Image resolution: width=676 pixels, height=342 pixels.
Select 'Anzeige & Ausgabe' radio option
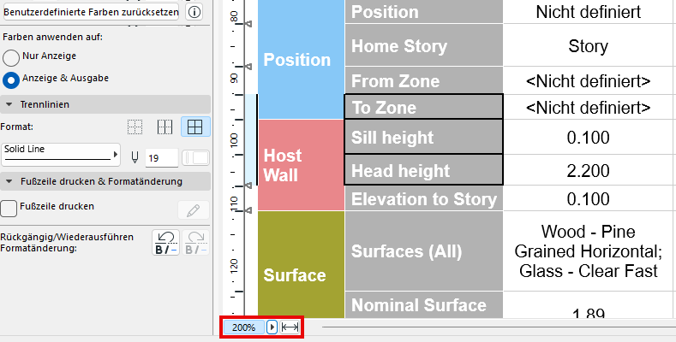(x=11, y=80)
